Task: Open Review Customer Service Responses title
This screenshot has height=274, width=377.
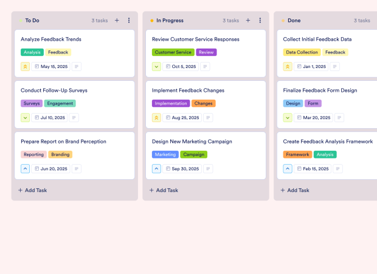Action: [x=196, y=39]
